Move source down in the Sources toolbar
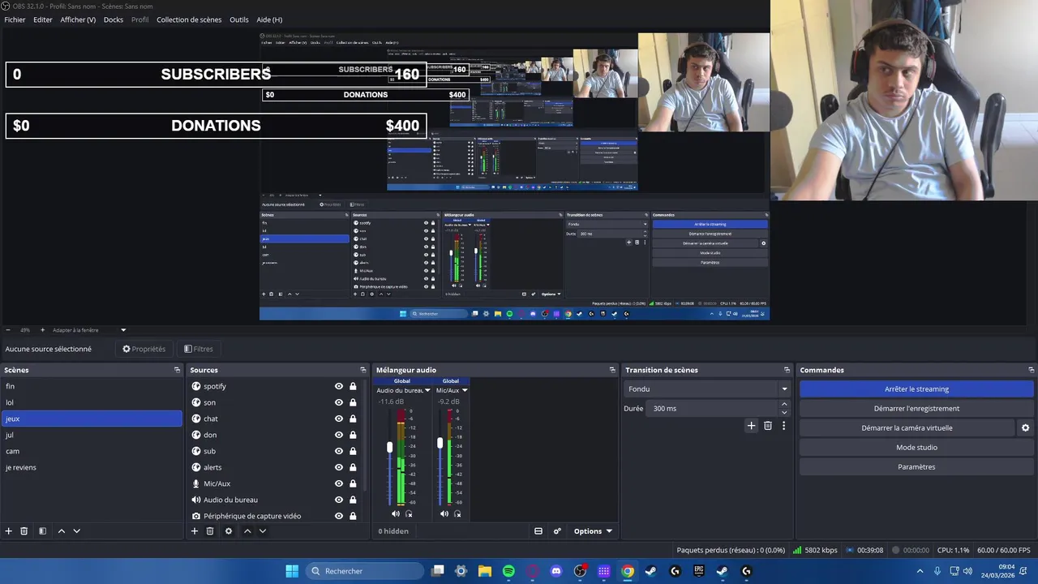This screenshot has height=584, width=1038. [x=263, y=531]
